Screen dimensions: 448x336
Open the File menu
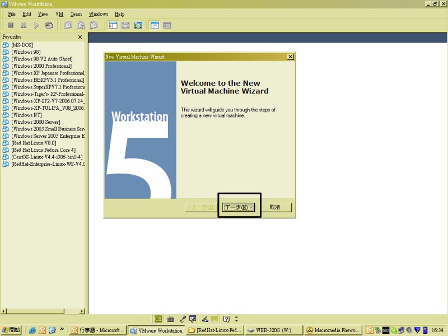pyautogui.click(x=12, y=14)
